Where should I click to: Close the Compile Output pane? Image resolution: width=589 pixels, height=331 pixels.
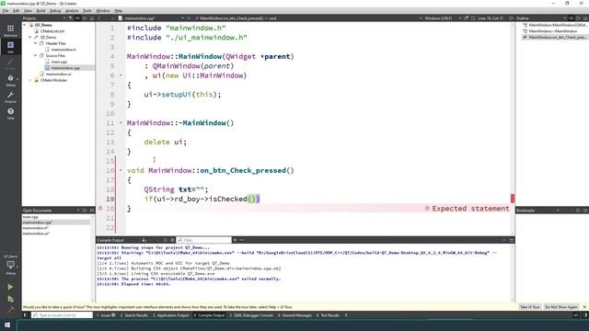click(512, 240)
